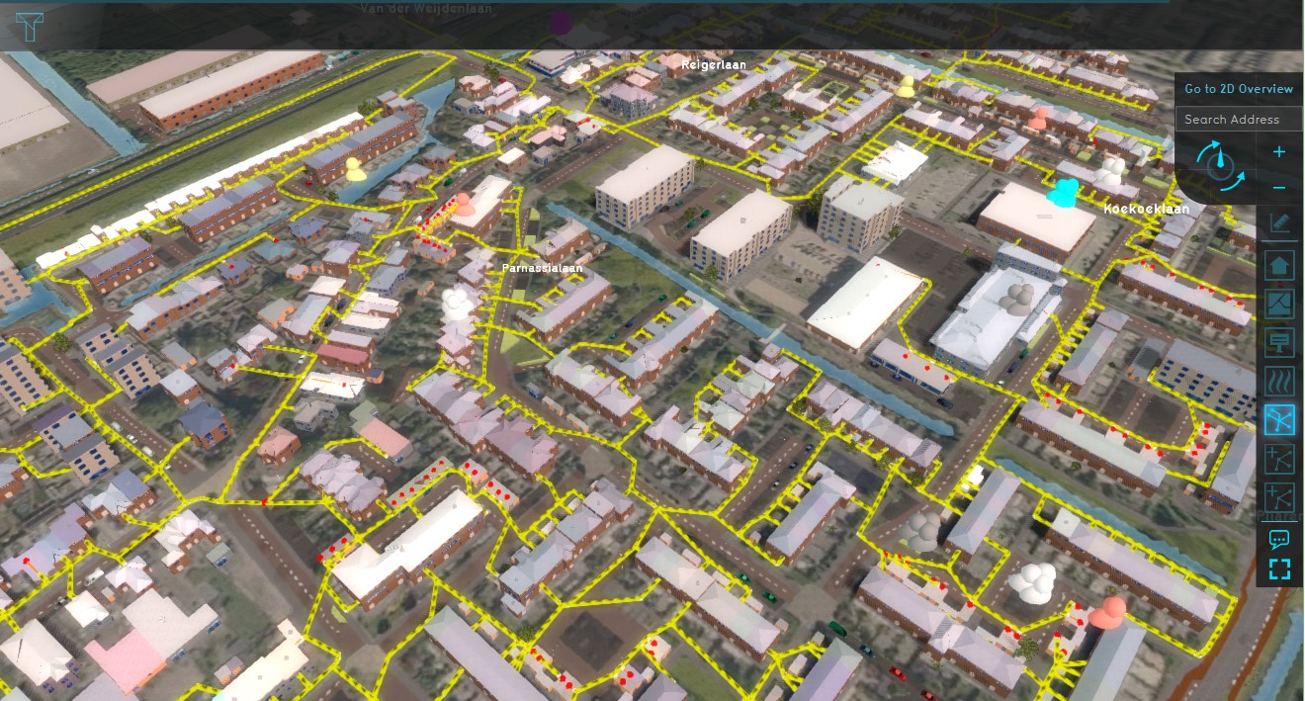Screen dimensions: 1305x701
Task: Go to 2D Overview
Action: point(1238,89)
